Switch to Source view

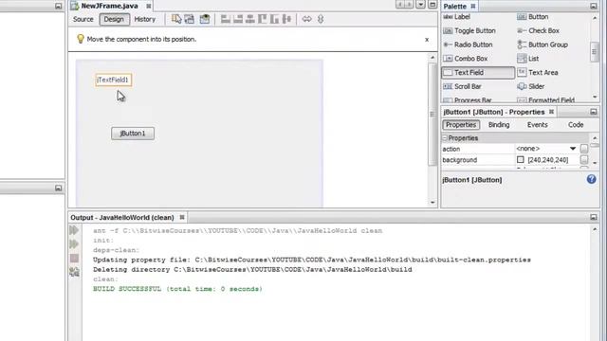click(x=83, y=19)
